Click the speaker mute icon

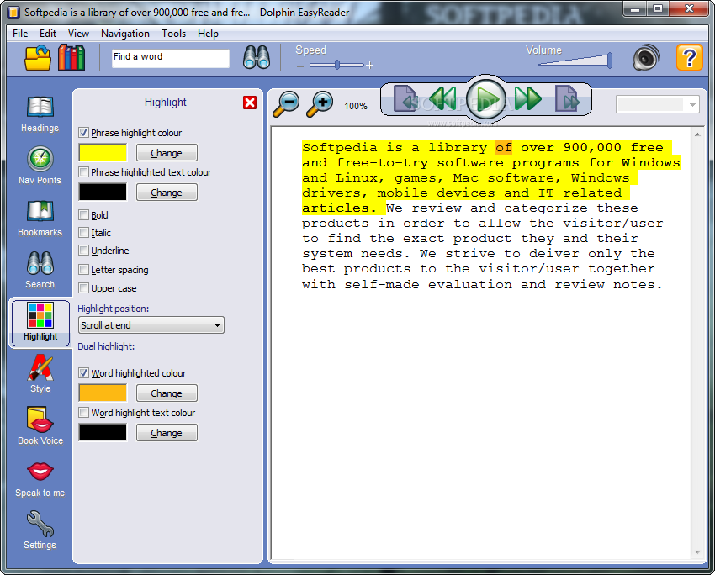point(646,57)
